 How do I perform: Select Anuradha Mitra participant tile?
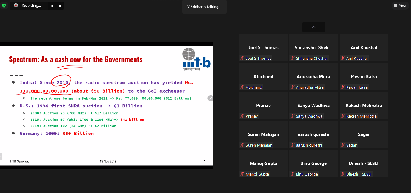click(314, 77)
